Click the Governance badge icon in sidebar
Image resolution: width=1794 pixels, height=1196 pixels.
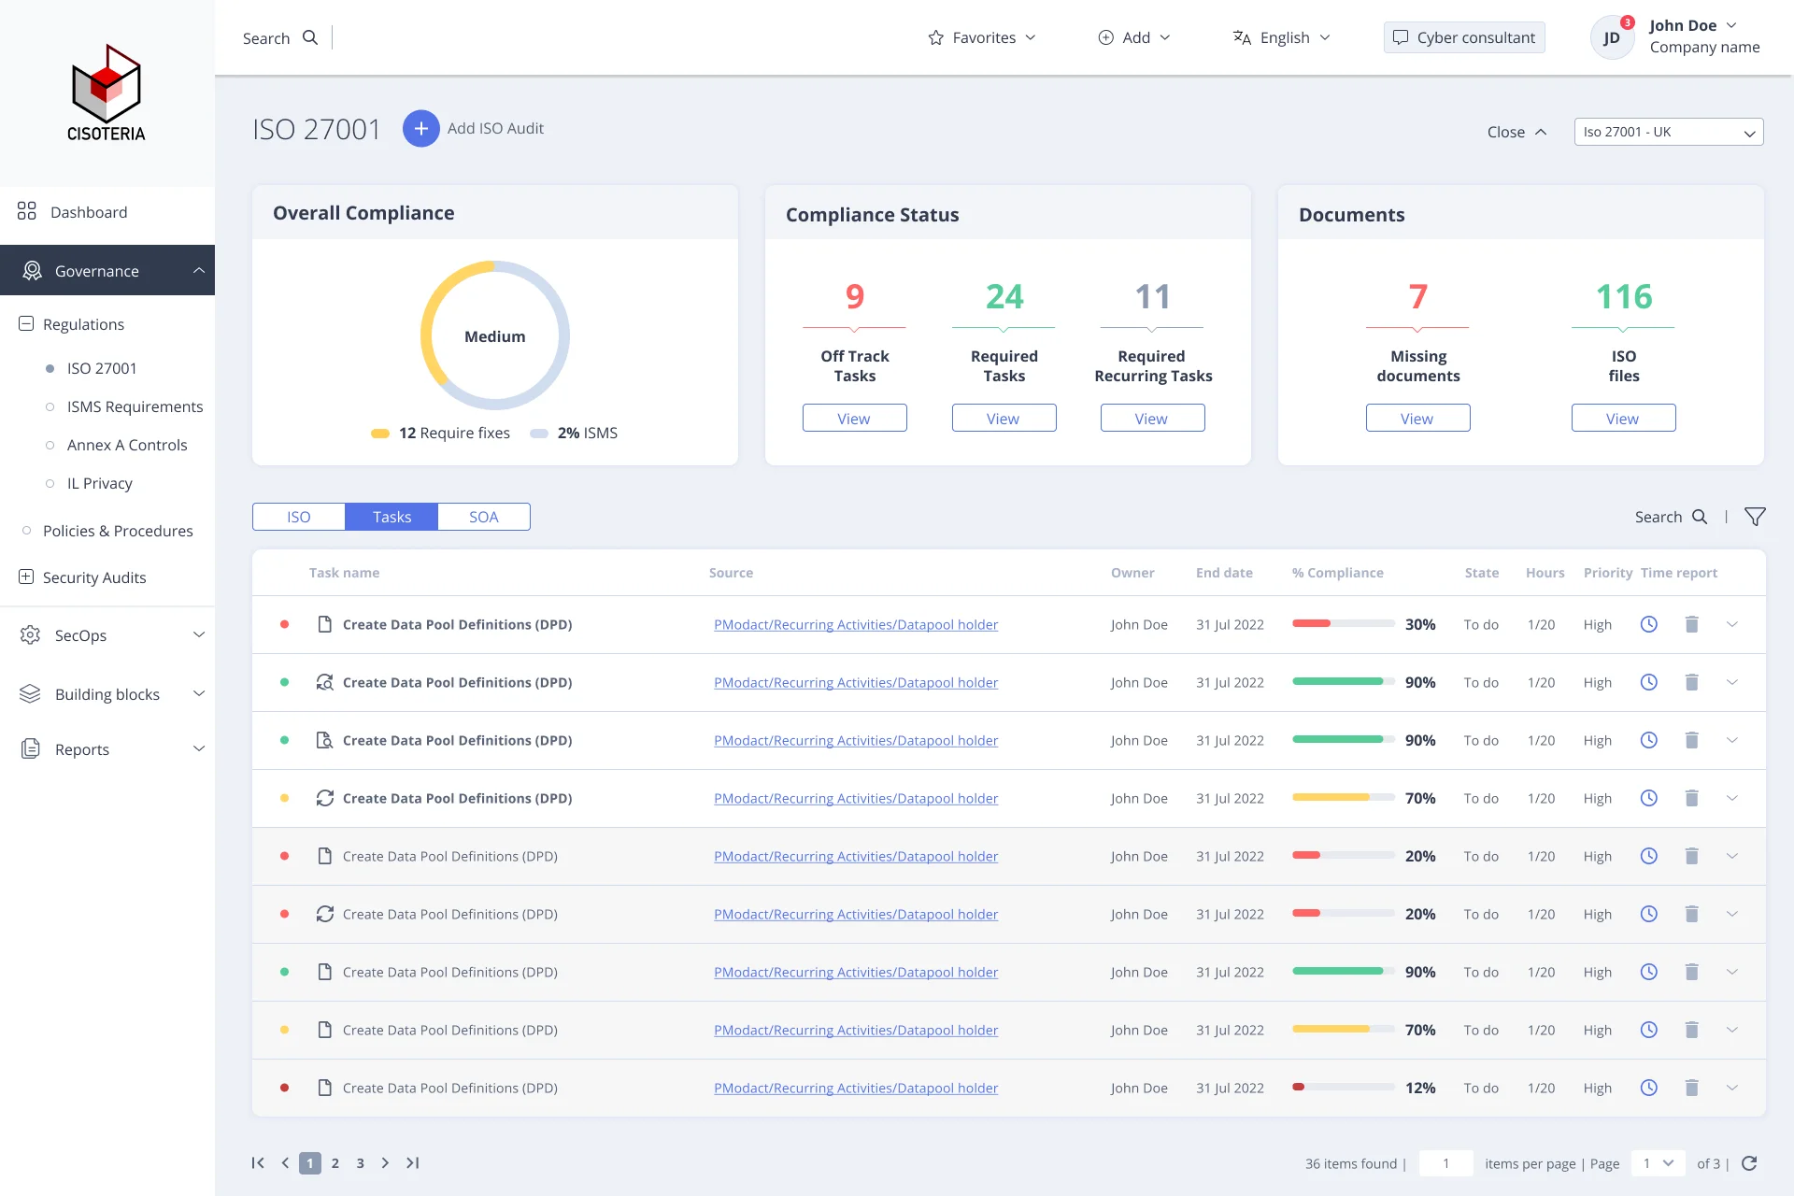pyautogui.click(x=33, y=270)
